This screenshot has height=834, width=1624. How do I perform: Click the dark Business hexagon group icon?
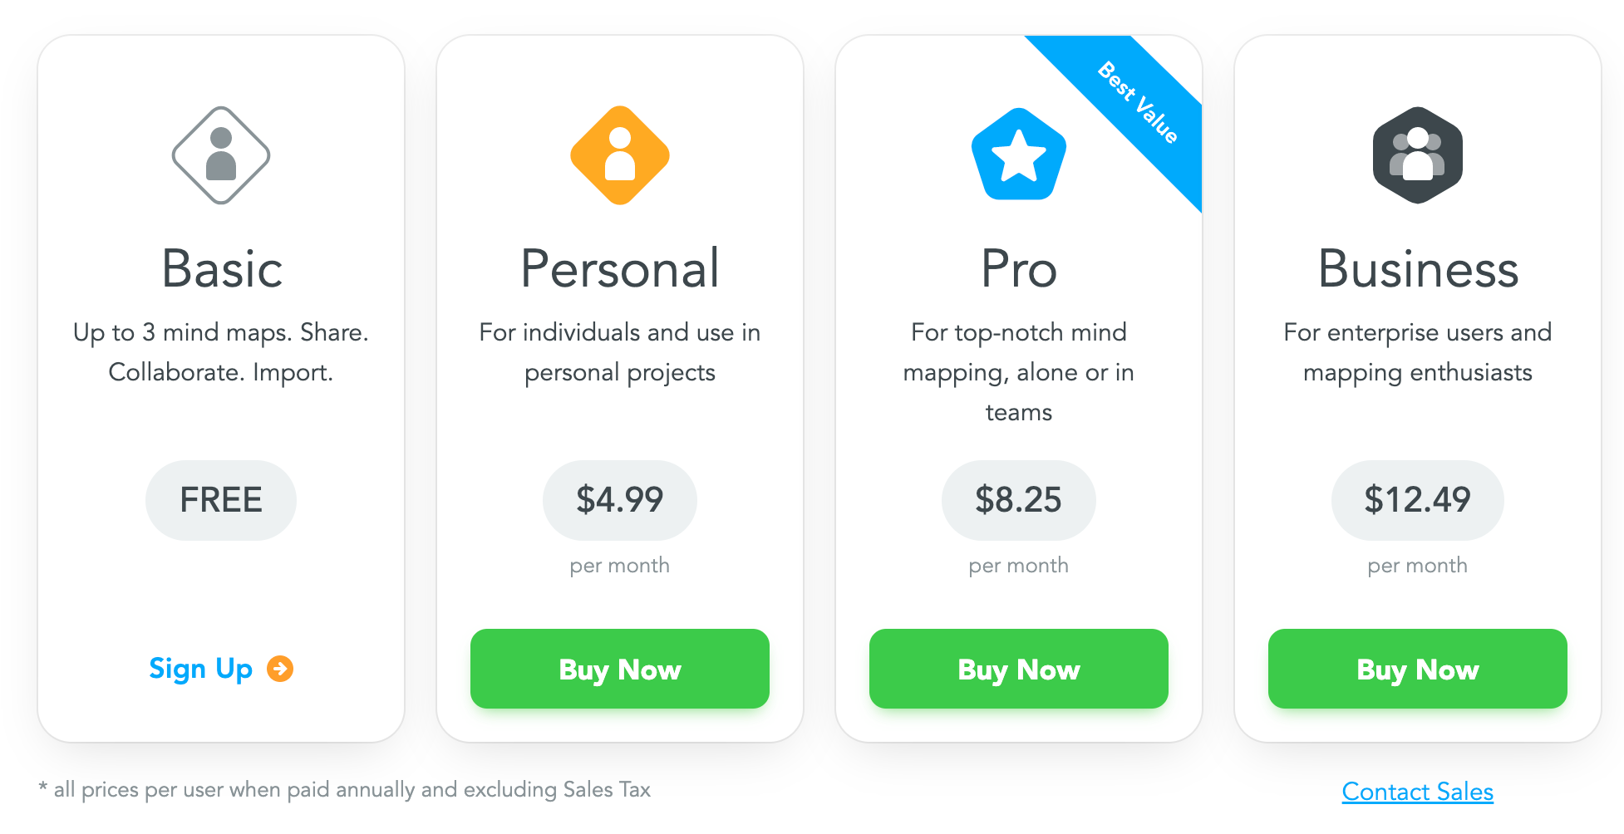[x=1418, y=155]
